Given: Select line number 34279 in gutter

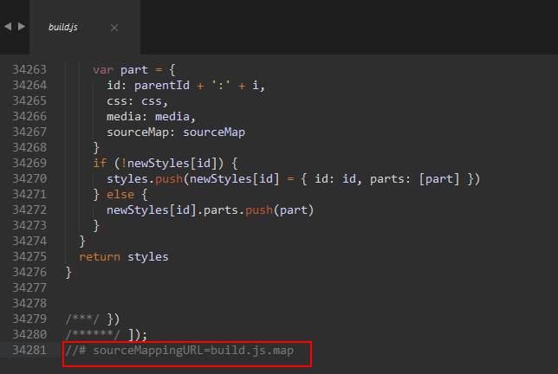Looking at the screenshot, I should click(x=29, y=319).
